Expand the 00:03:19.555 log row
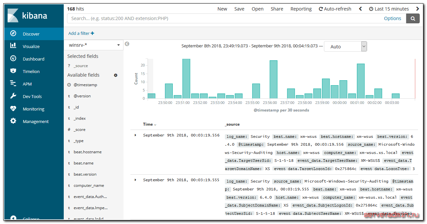427x224 pixels. click(135, 180)
